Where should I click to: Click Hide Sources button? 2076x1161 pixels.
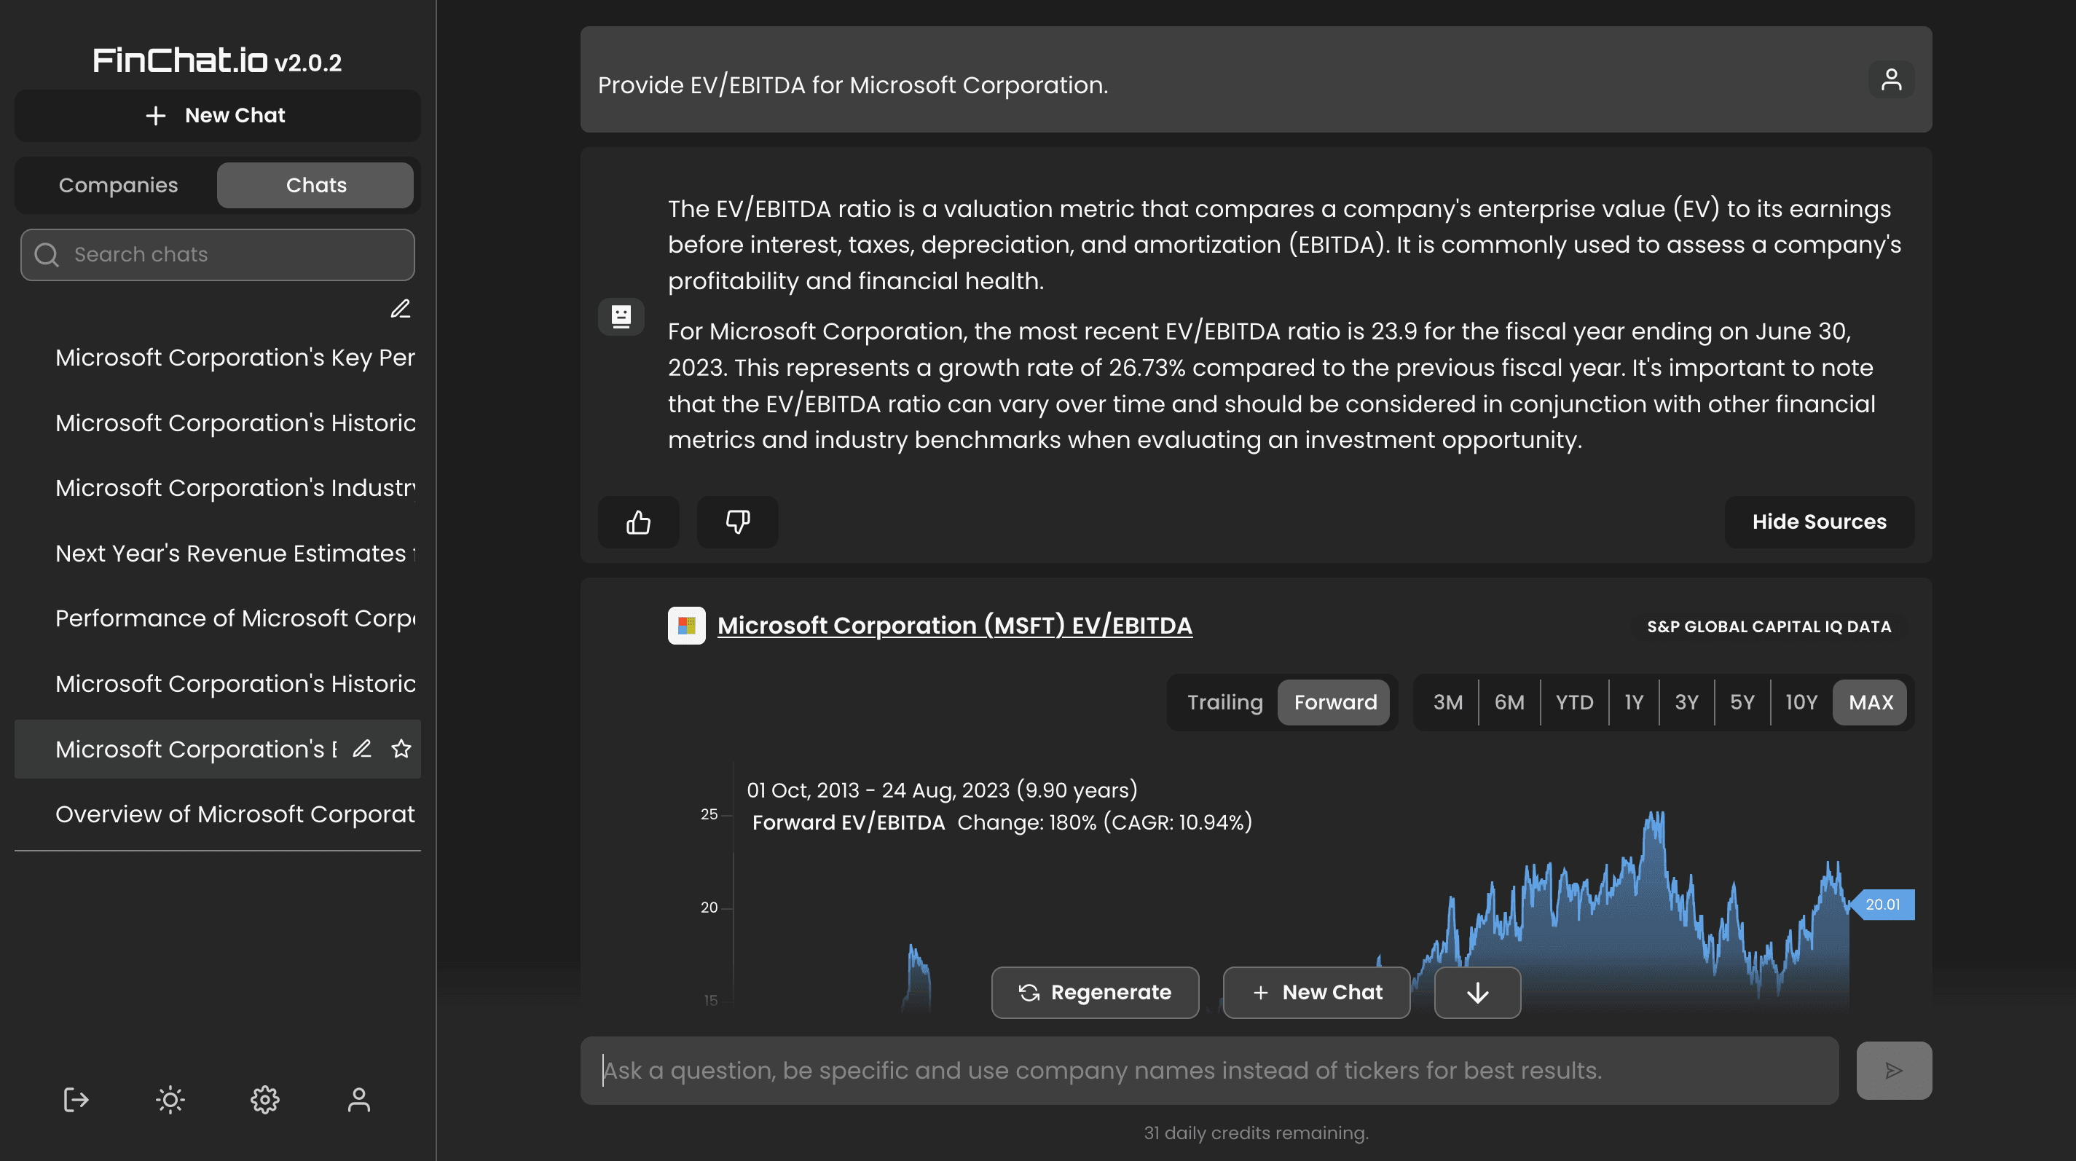pyautogui.click(x=1819, y=522)
